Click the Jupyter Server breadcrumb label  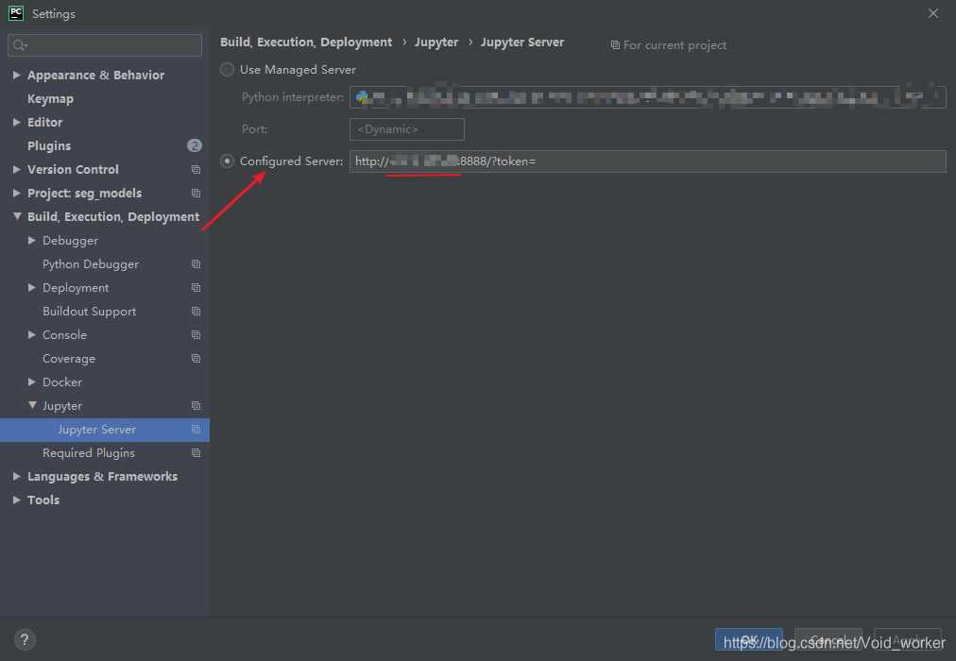tap(522, 42)
